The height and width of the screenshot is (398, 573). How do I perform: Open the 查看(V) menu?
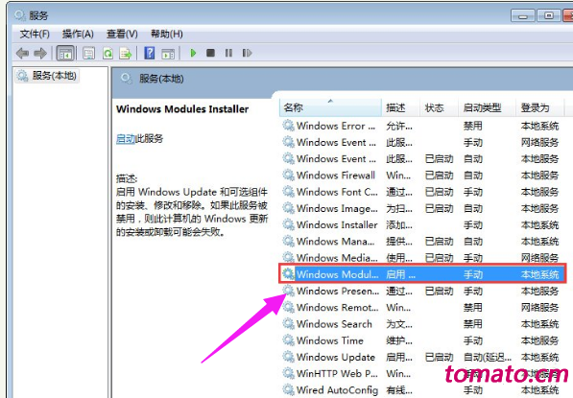[122, 34]
